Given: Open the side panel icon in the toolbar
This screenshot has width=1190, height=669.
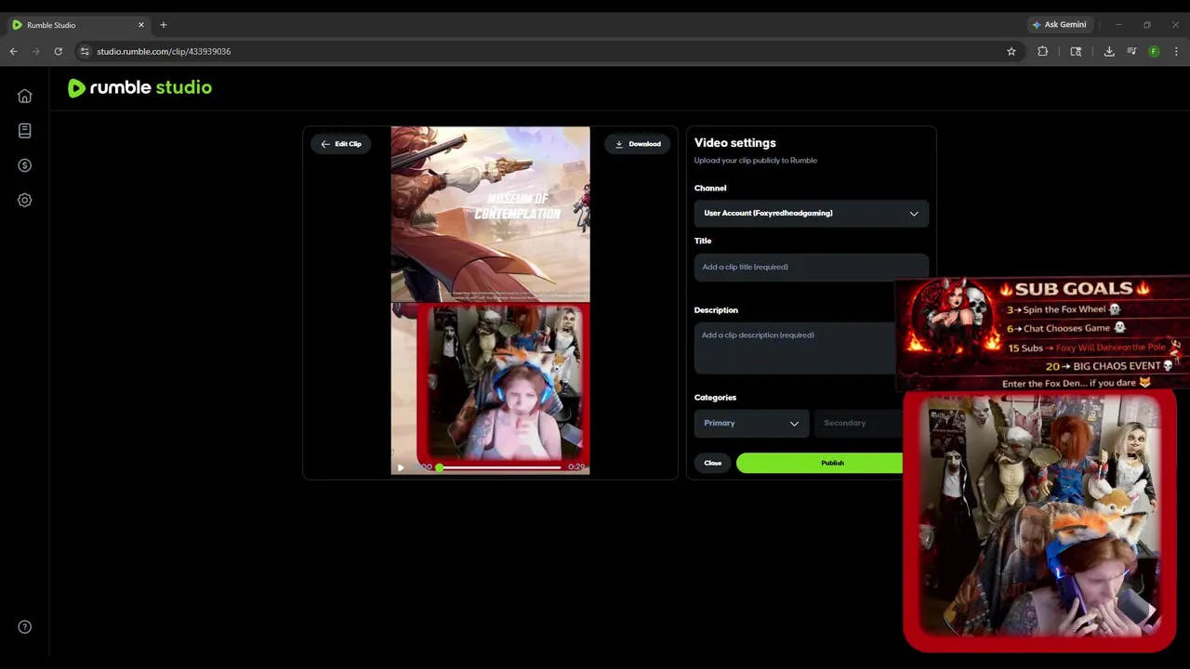Looking at the screenshot, I should coord(1076,51).
